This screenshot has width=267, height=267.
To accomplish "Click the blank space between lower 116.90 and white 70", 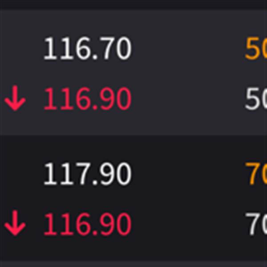I will [x=187, y=225].
